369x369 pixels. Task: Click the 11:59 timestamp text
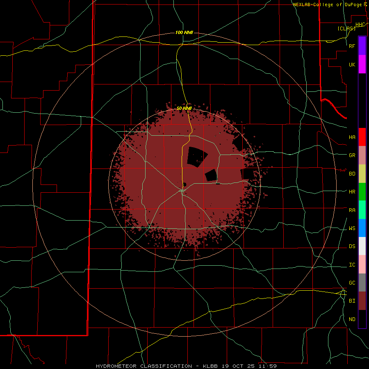point(268,366)
